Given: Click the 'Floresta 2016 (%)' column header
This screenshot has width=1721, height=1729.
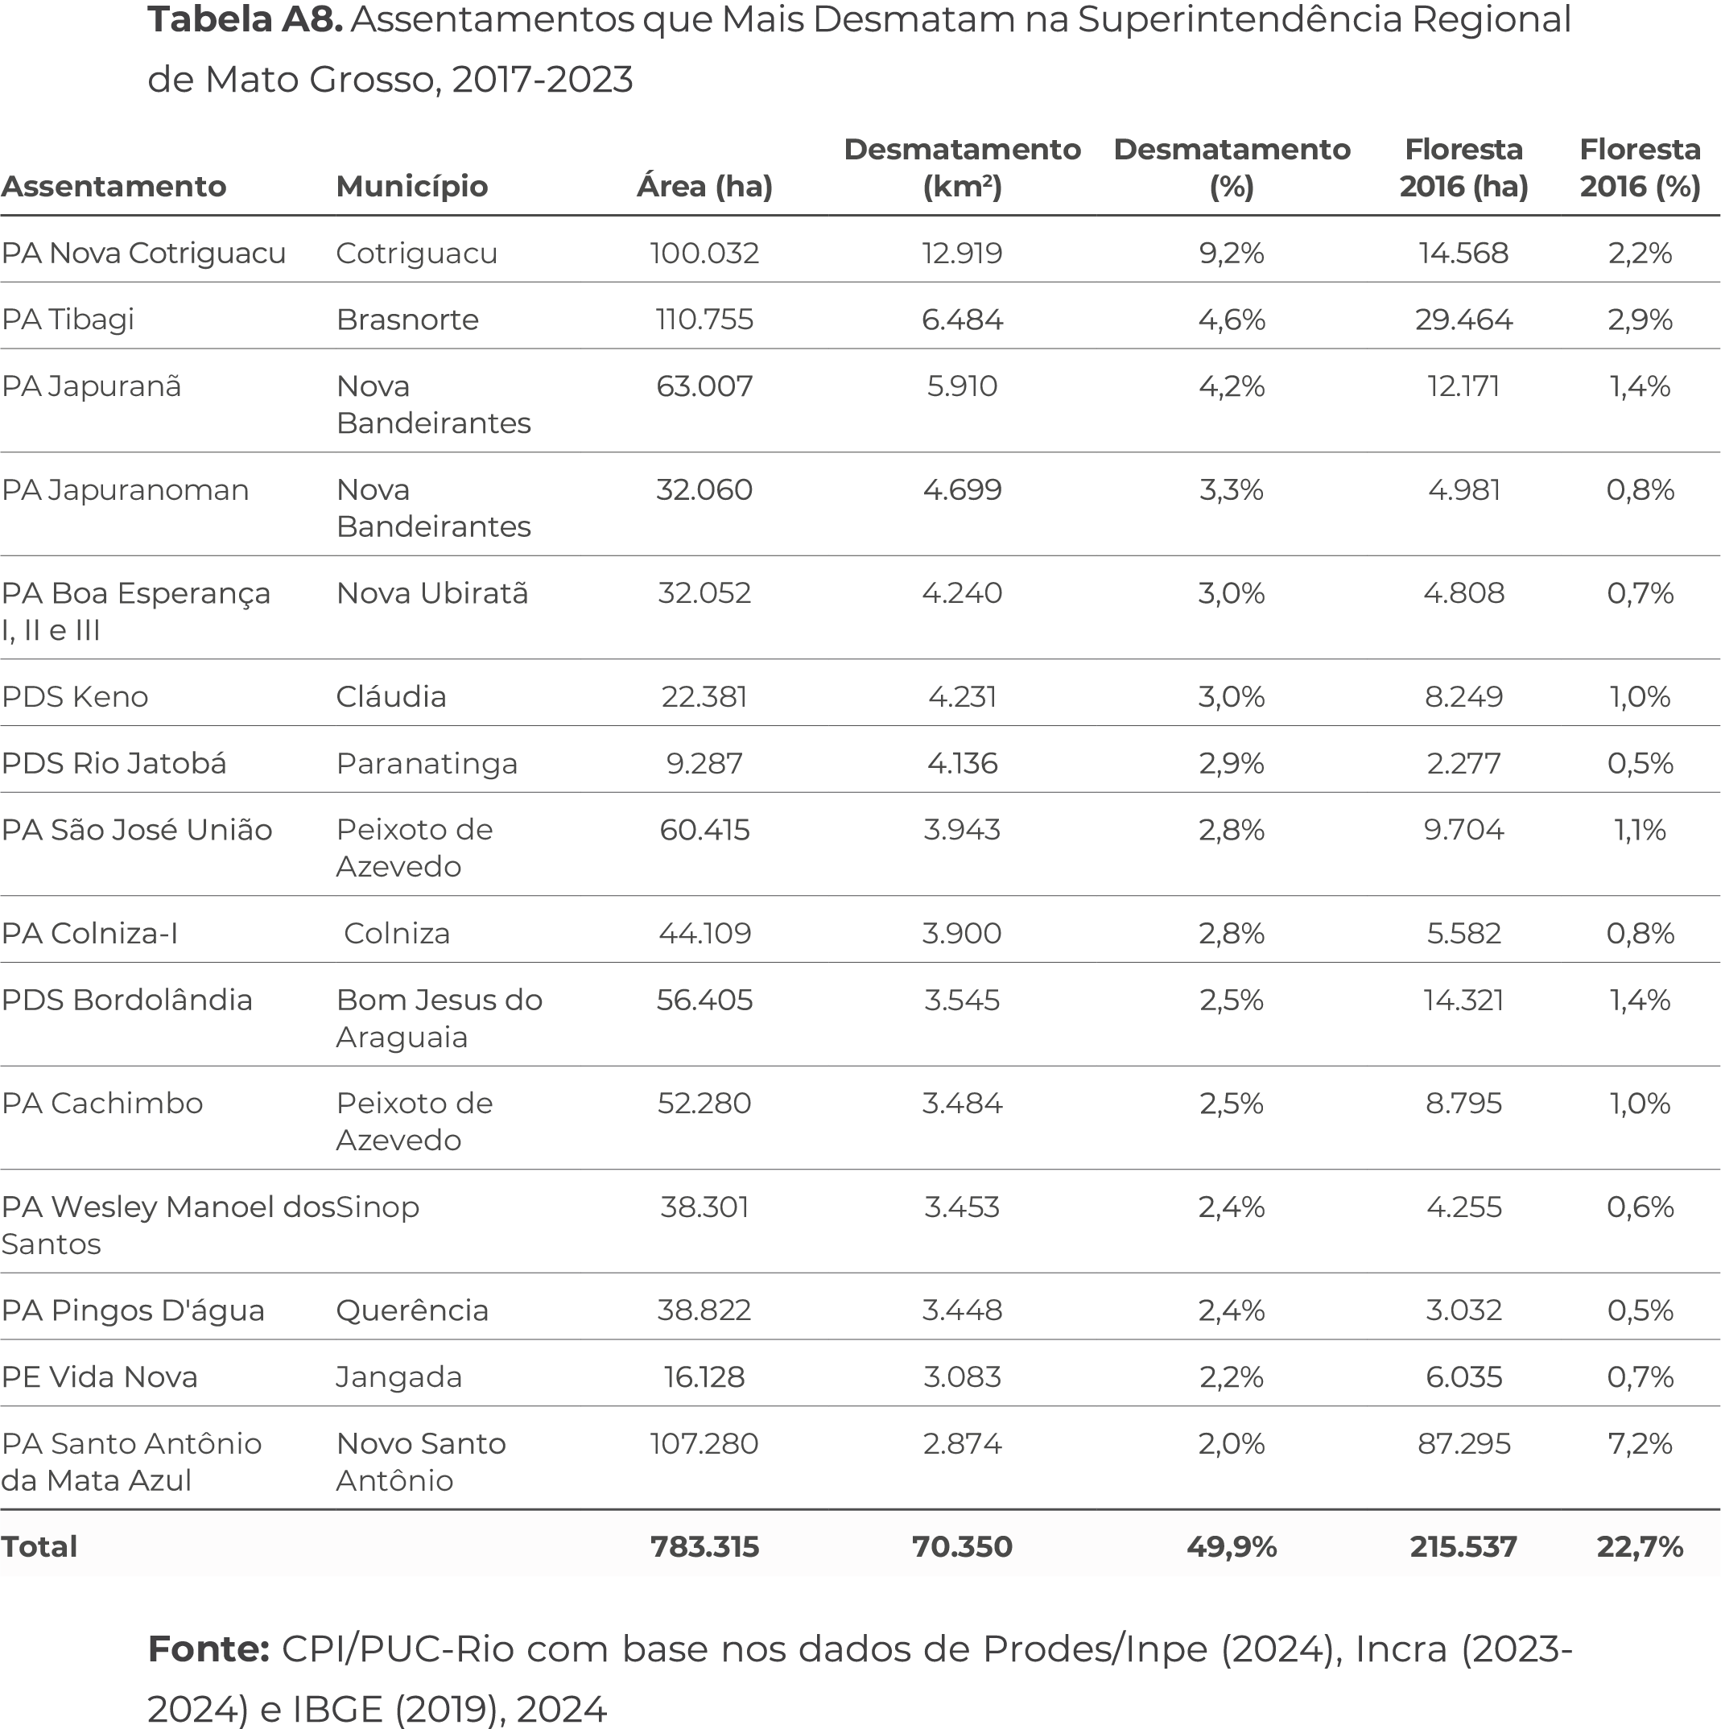Looking at the screenshot, I should click(1640, 167).
